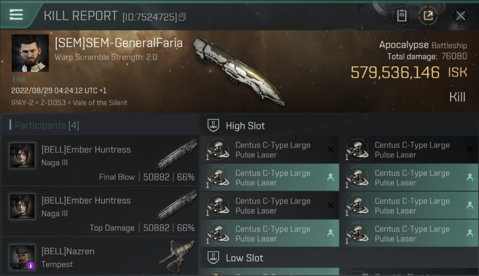The height and width of the screenshot is (276, 479).
Task: Open the hamburger menu beside Kill Report
Action: [x=16, y=15]
